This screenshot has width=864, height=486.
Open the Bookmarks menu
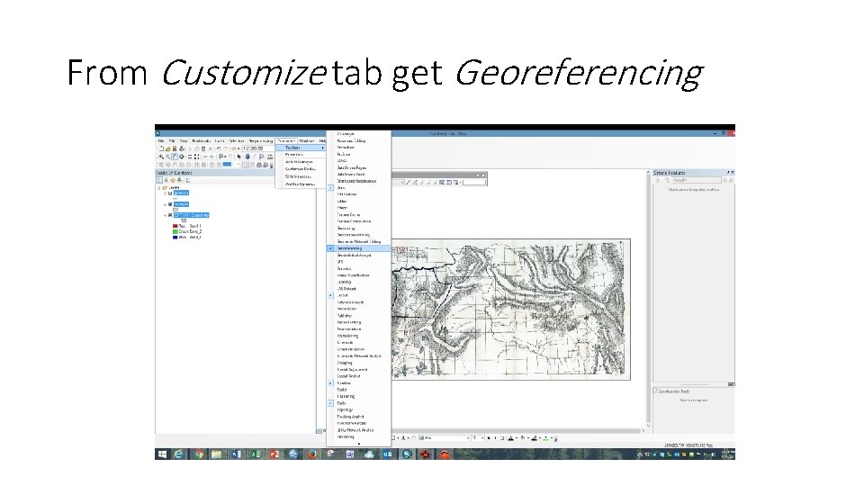pos(201,141)
